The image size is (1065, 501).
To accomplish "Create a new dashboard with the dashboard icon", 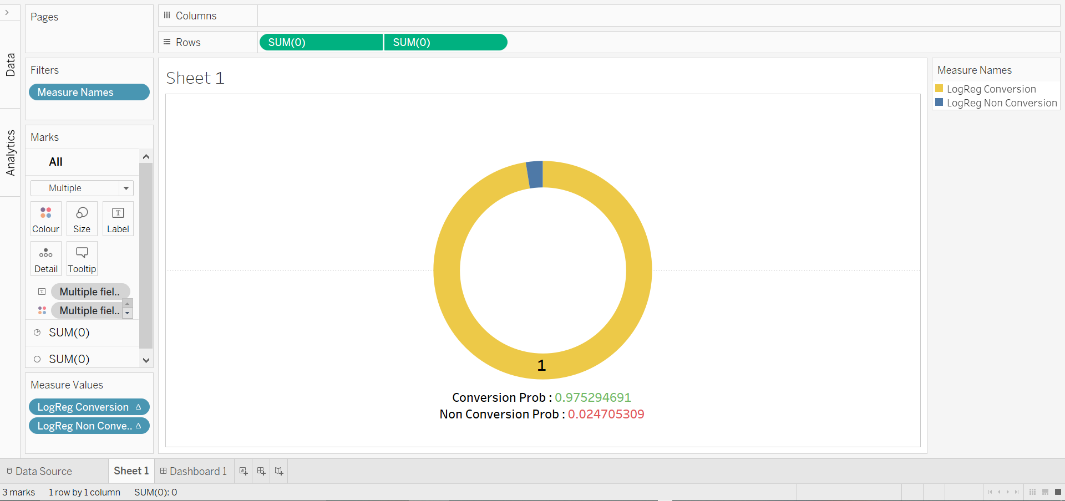I will 261,471.
